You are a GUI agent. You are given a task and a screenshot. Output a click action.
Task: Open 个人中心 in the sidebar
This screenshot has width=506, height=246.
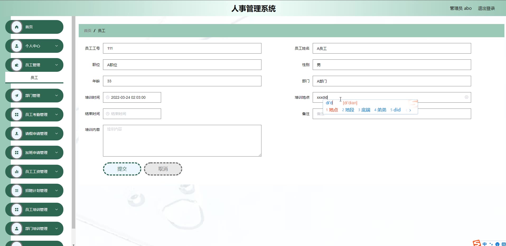point(34,46)
